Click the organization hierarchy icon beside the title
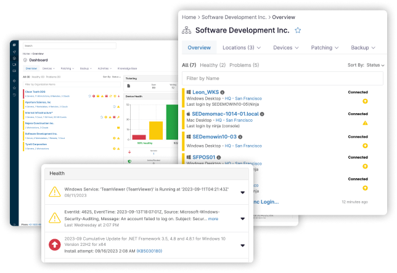The width and height of the screenshot is (397, 273). point(186,30)
